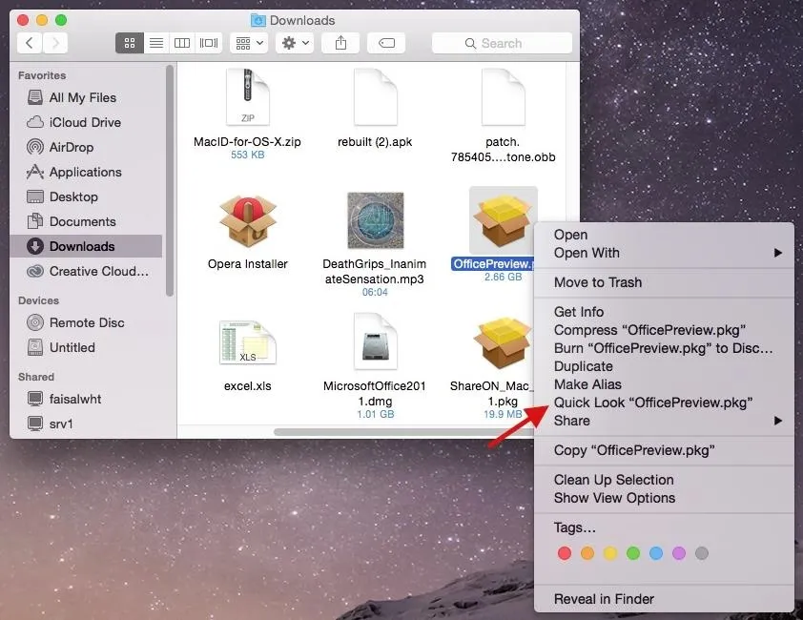Switch to icon view in Finder toolbar

(130, 43)
